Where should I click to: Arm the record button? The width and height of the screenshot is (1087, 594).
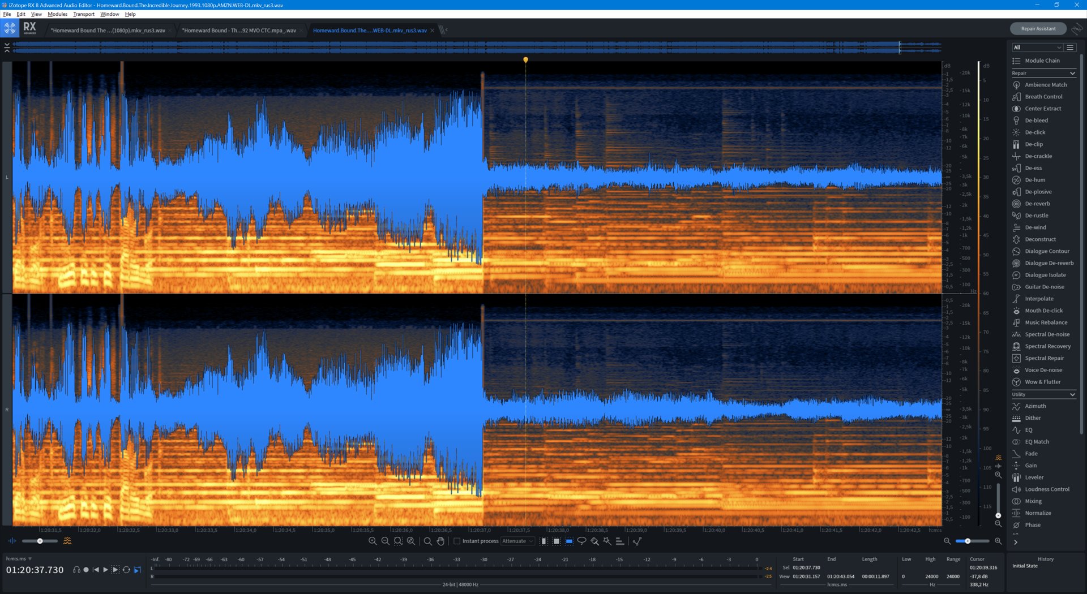point(86,570)
